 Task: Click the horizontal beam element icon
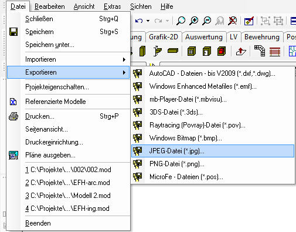(173, 51)
